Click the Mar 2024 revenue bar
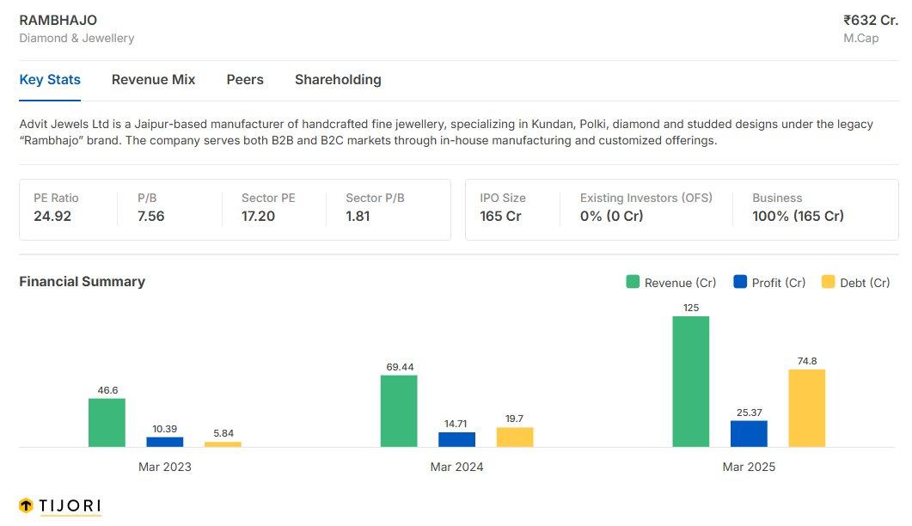The image size is (912, 526). pyautogui.click(x=399, y=411)
